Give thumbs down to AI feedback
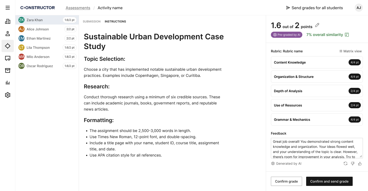 coord(353,163)
